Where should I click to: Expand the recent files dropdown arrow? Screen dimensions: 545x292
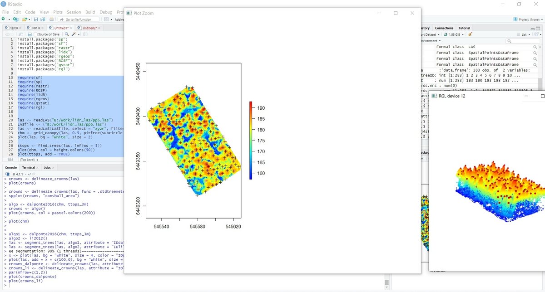pyautogui.click(x=29, y=19)
